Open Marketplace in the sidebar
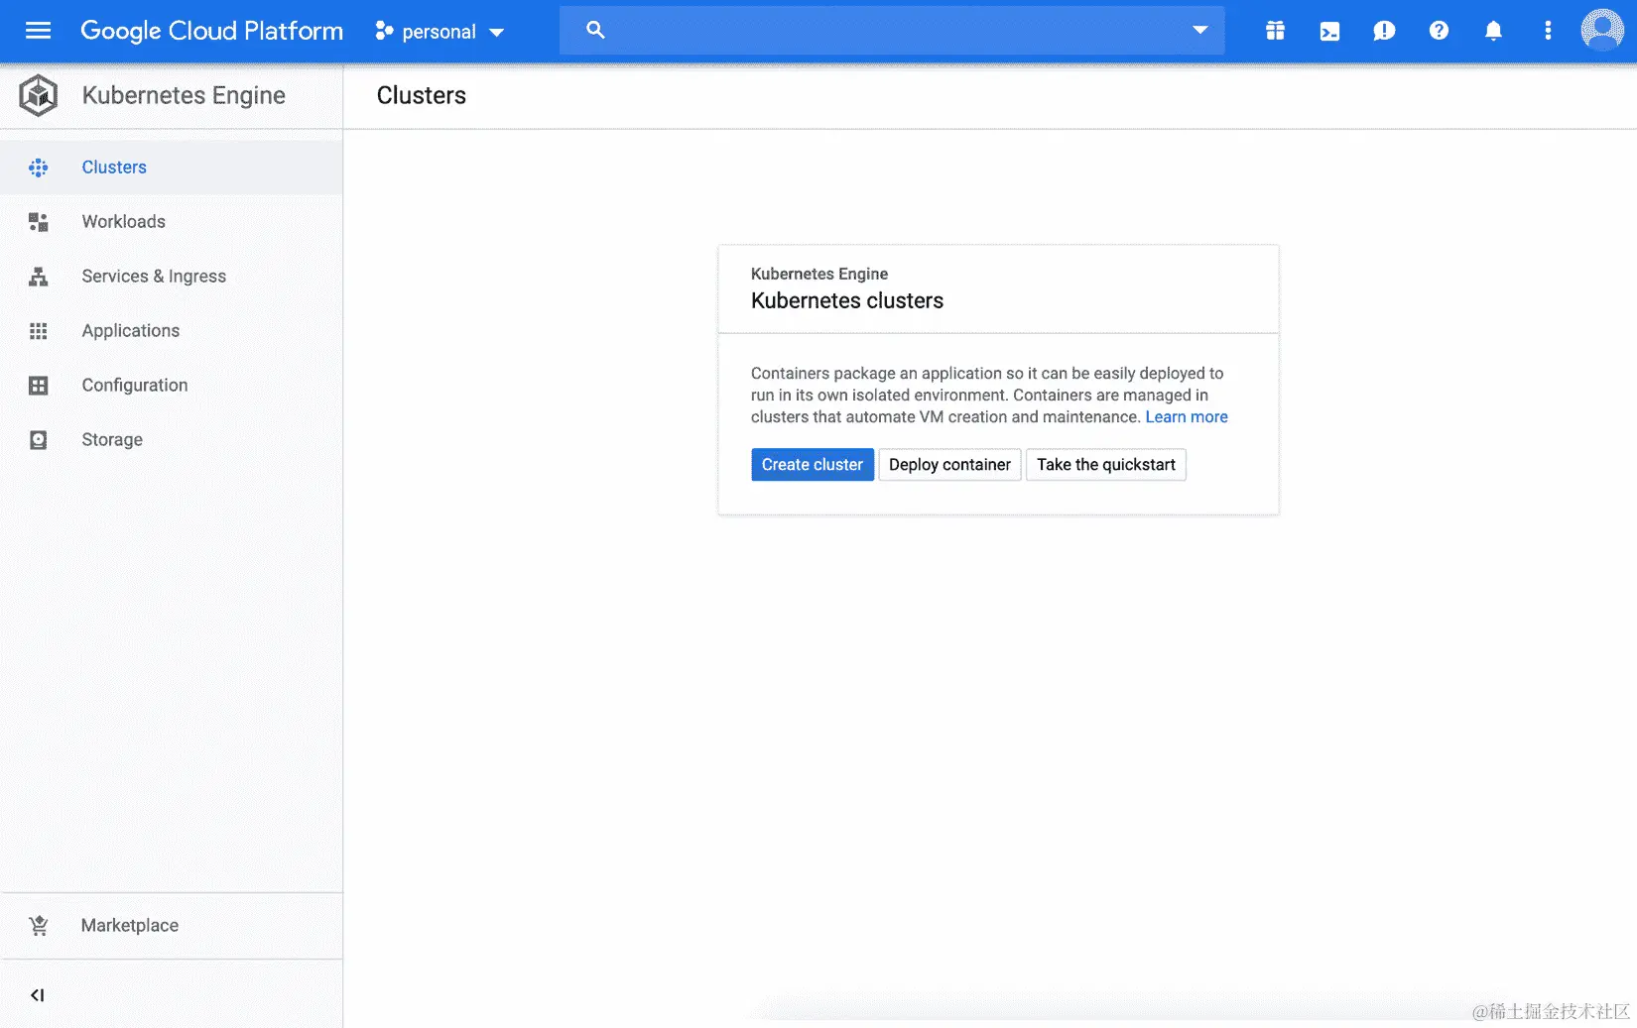Screen dimensions: 1637x1028 172,925
